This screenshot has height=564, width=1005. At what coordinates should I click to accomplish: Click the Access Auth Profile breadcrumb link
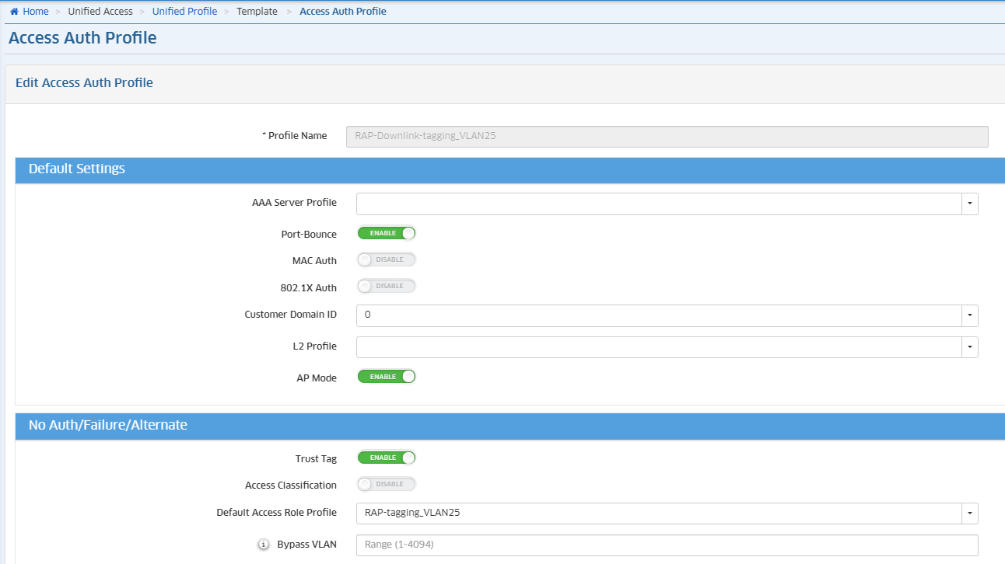(342, 12)
